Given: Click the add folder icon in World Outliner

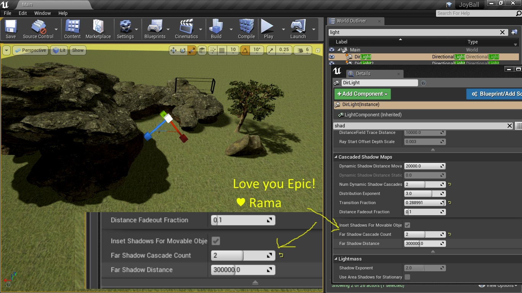Looking at the screenshot, I should [514, 32].
